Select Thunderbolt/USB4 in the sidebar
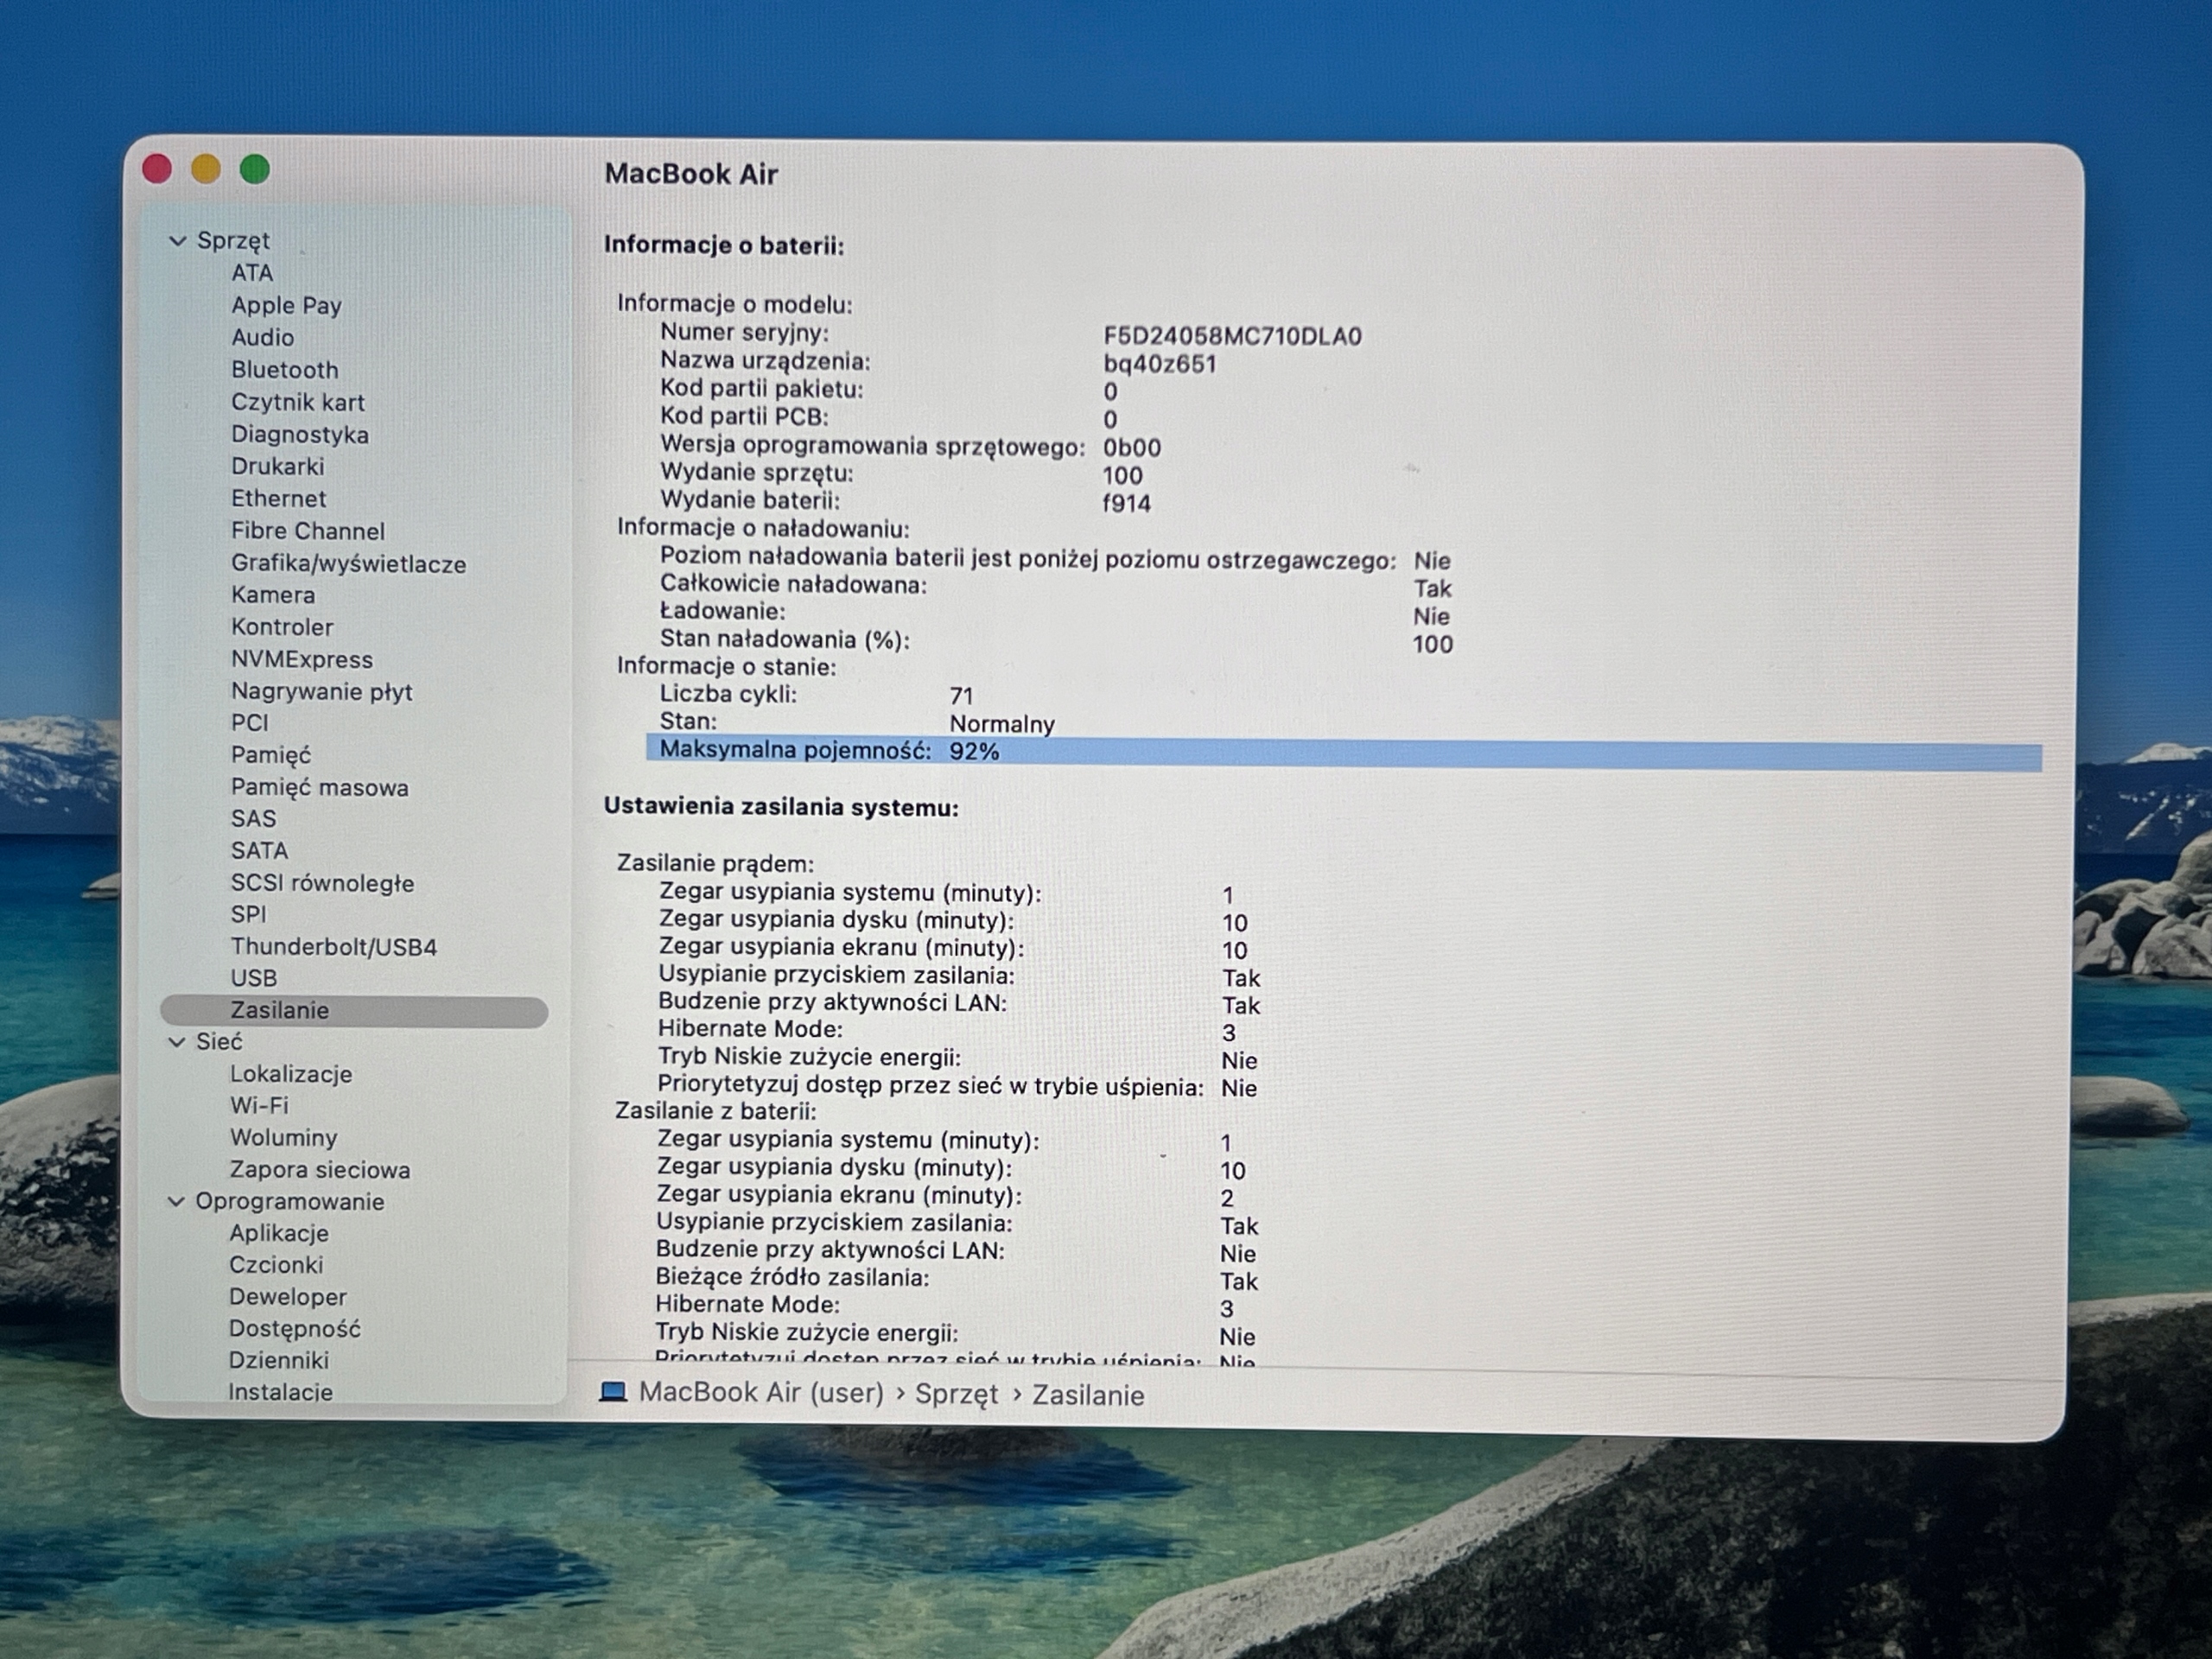The height and width of the screenshot is (1659, 2212). (x=334, y=947)
